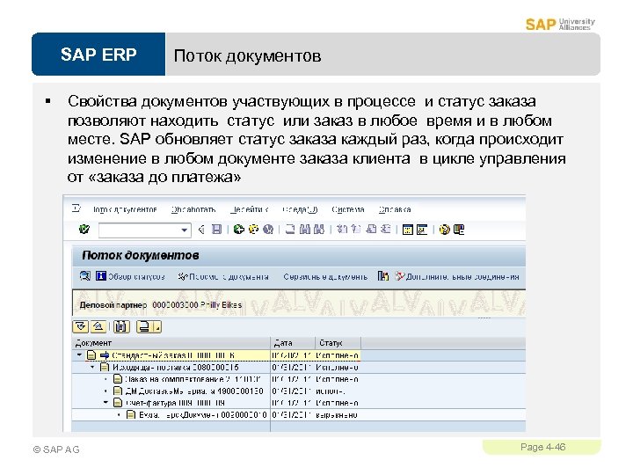
Task: Go to first page icon
Action: [342, 230]
